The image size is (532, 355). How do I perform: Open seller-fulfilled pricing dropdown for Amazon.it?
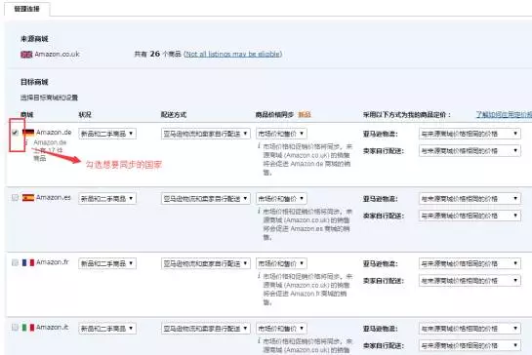click(x=470, y=345)
